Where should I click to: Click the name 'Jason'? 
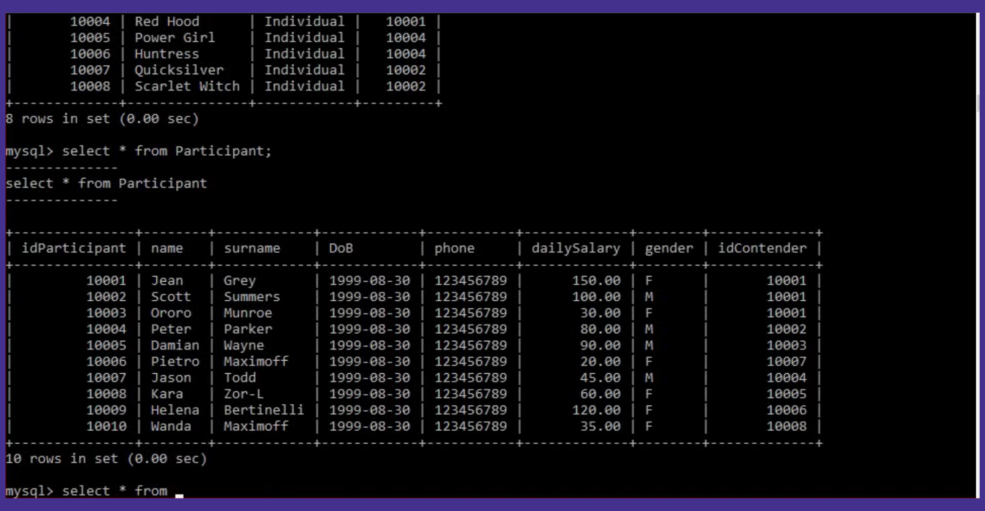tap(171, 377)
